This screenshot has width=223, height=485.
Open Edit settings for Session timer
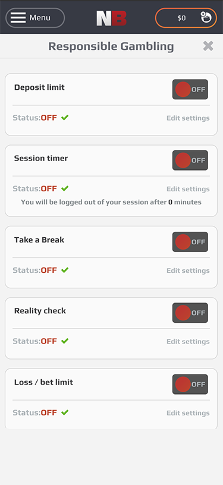pos(188,189)
